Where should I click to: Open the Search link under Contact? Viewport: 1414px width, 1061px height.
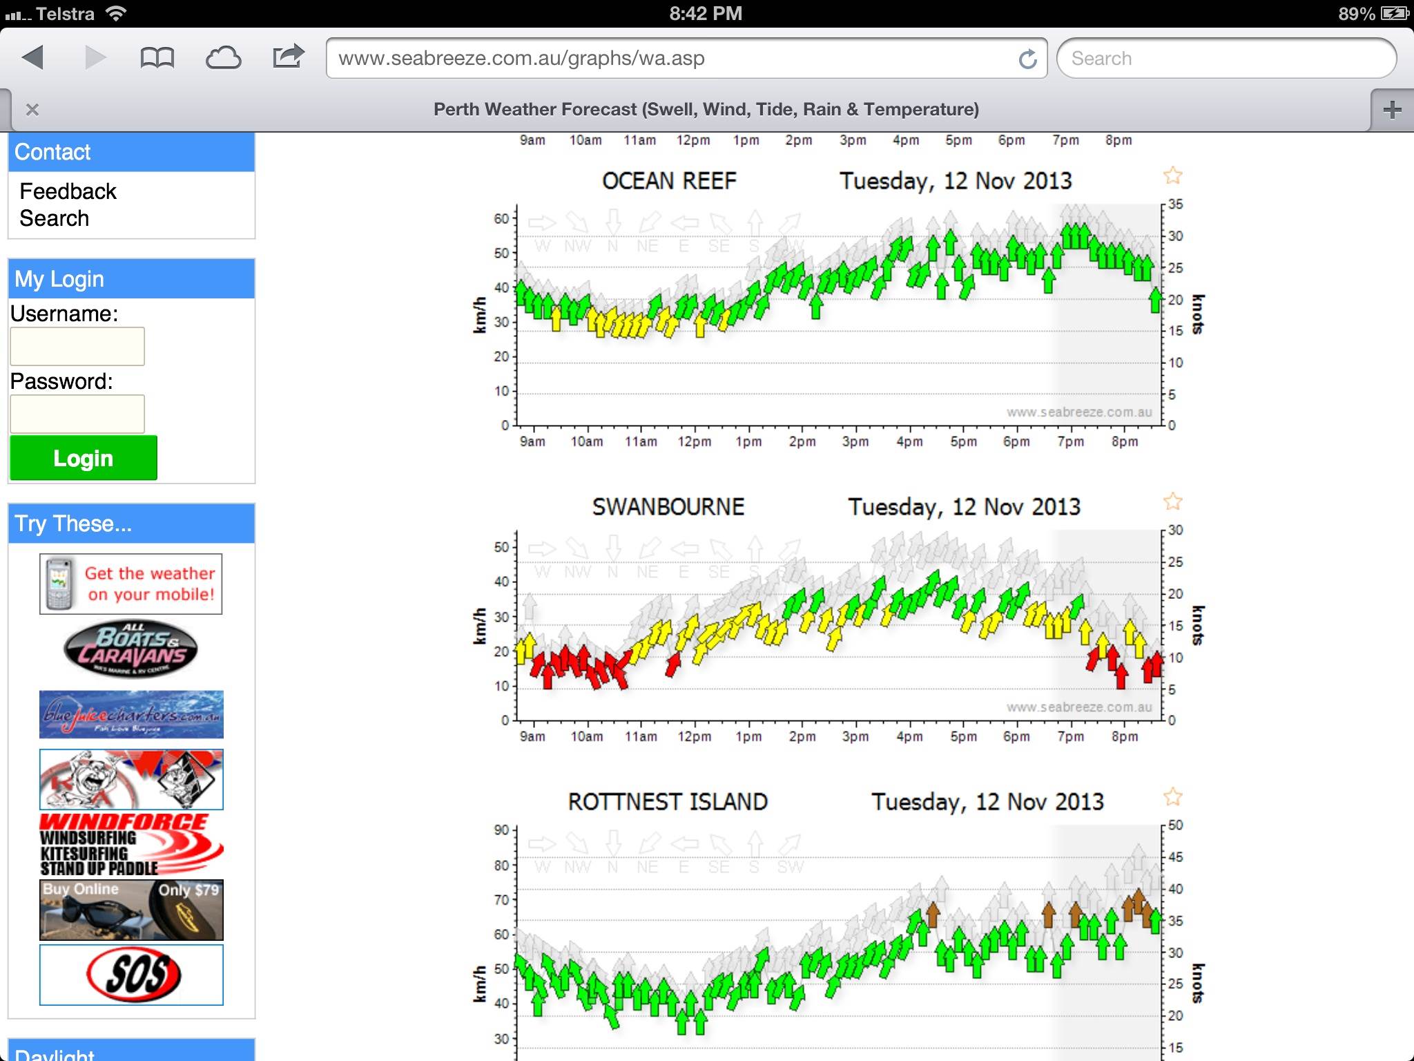[54, 218]
